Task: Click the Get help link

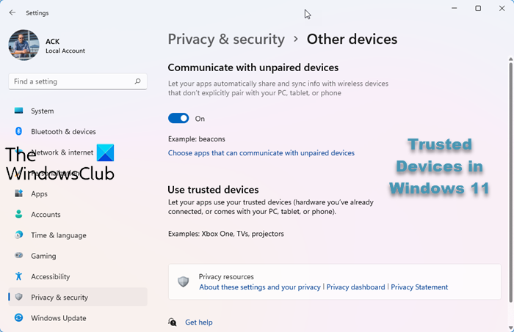Action: pyautogui.click(x=198, y=322)
